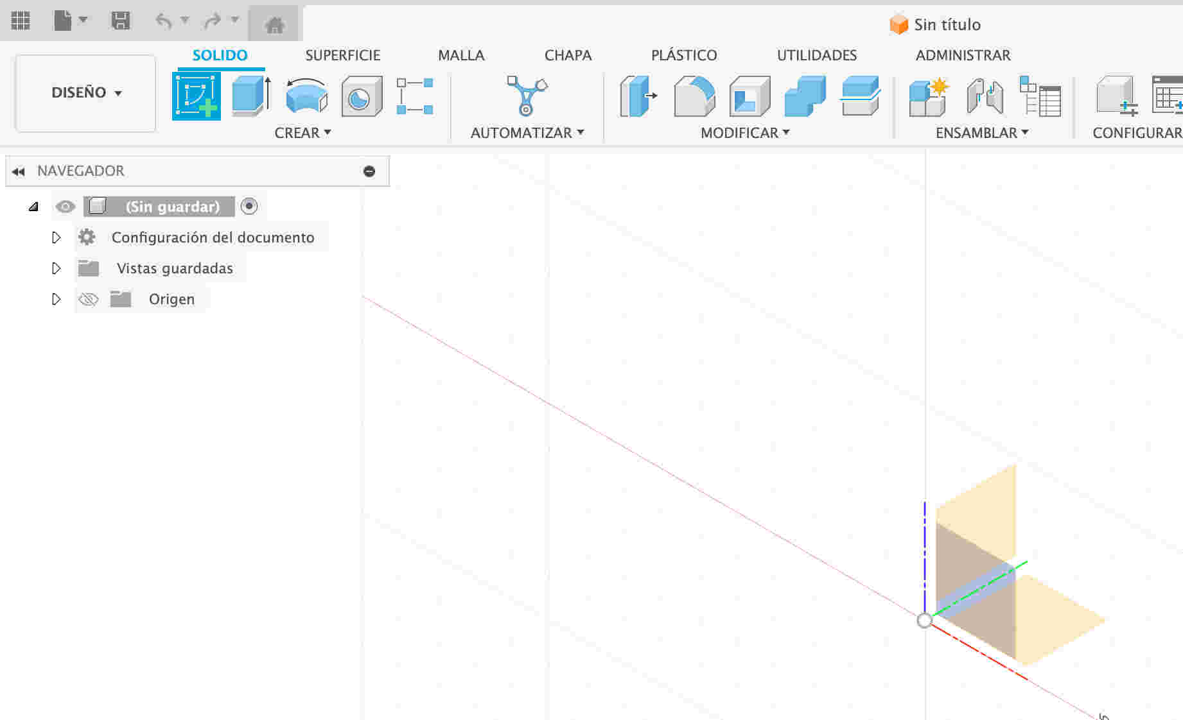The width and height of the screenshot is (1183, 720).
Task: Click the Vistas guardadas folder icon
Action: pos(89,268)
